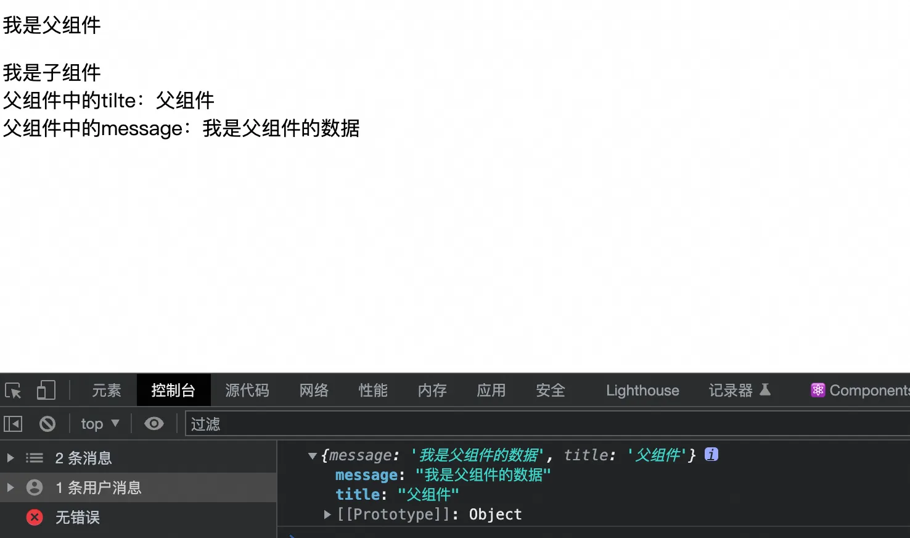Viewport: 910px width, 538px height.
Task: Click the eye live expression icon
Action: [x=154, y=424]
